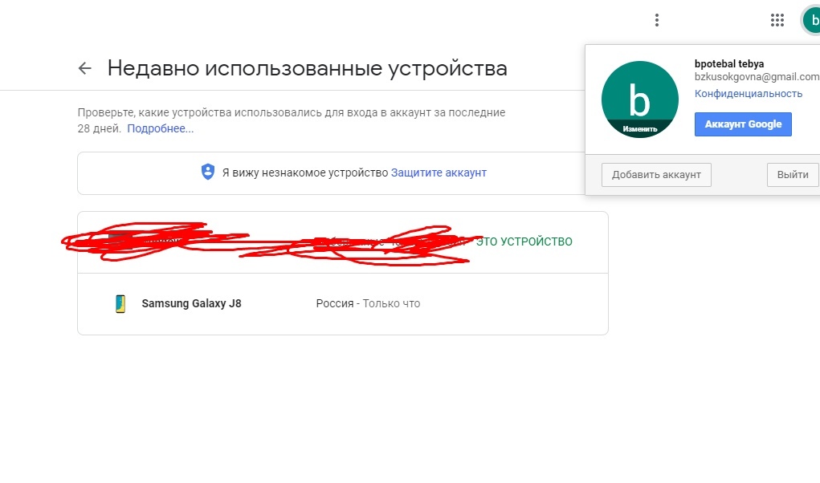
Task: Open the Подробнее... link
Action: coord(160,128)
